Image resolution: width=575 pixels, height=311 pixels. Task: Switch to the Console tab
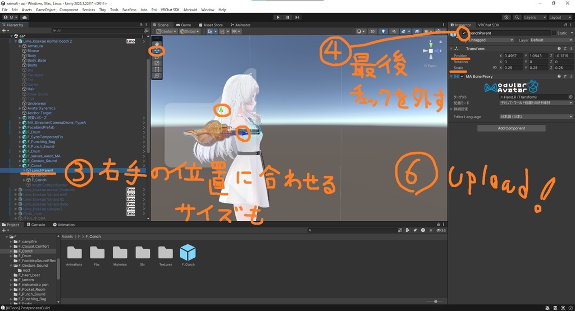36,225
